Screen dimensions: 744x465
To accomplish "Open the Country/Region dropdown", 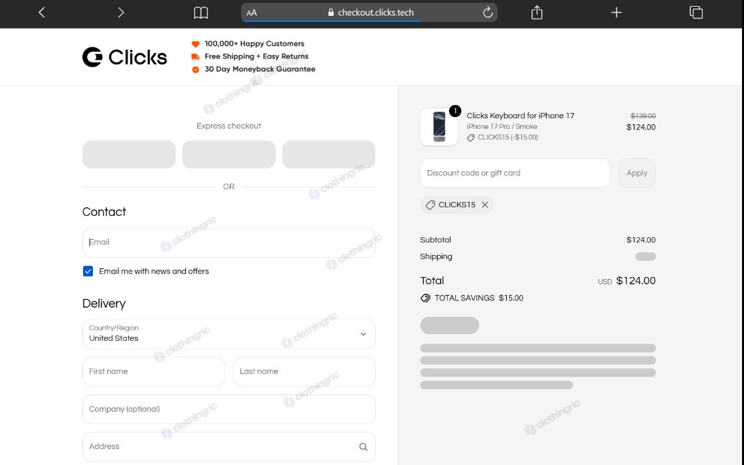I will point(229,334).
